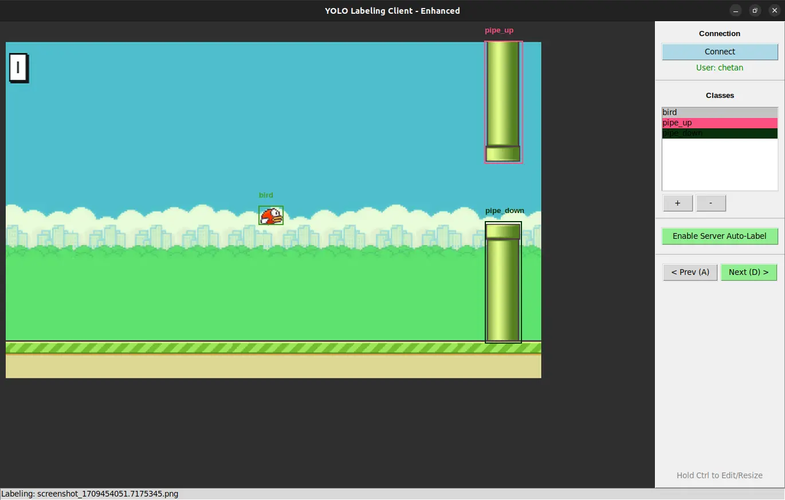
Task: Choose the pink pipe_up class in the Classes list
Action: point(720,123)
